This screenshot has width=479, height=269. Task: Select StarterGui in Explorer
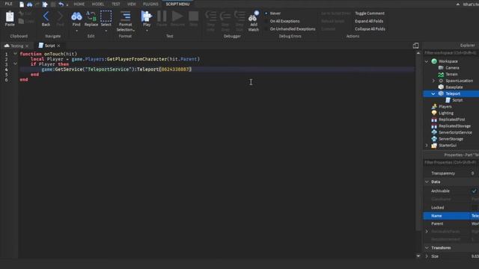coord(448,146)
